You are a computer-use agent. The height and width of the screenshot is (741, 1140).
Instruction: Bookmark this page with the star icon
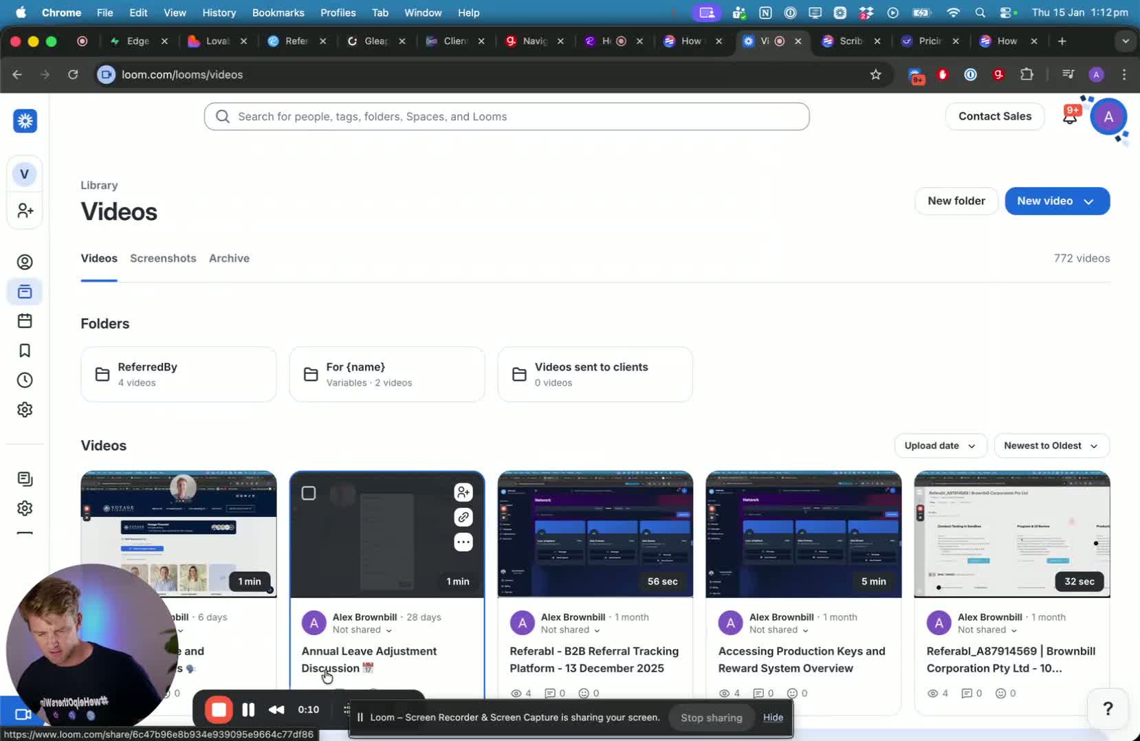pos(875,74)
